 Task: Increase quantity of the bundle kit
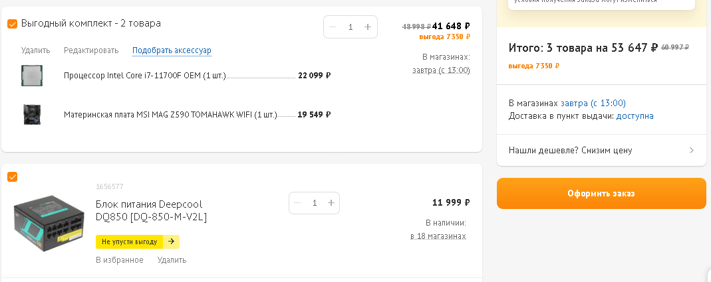click(x=367, y=27)
